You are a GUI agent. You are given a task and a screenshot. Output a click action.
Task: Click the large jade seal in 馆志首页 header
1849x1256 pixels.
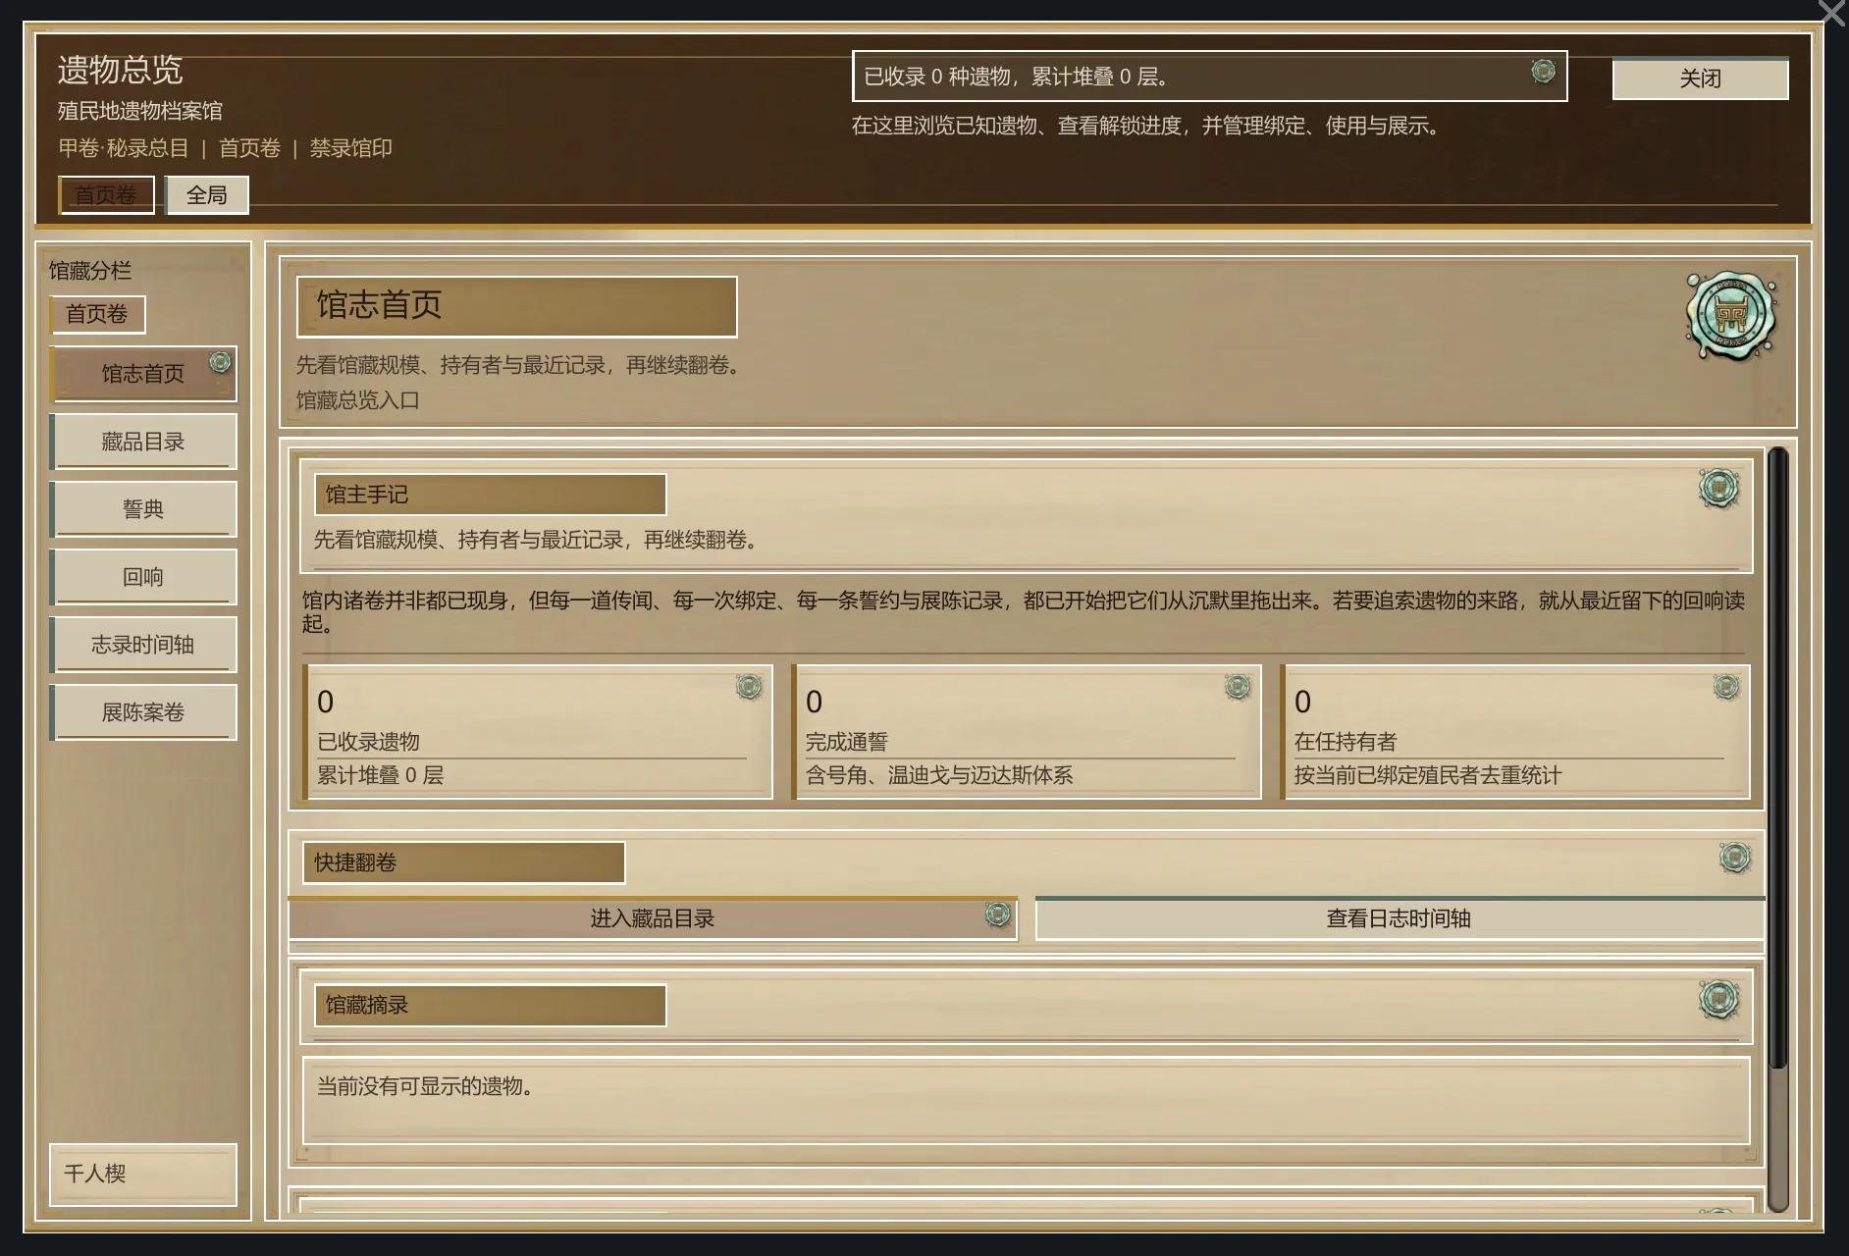click(x=1730, y=315)
